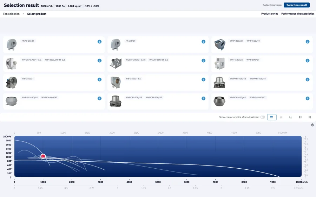Click the WVPKH-400/4S roof fan image
The height and width of the screenshot is (197, 316).
(219, 83)
